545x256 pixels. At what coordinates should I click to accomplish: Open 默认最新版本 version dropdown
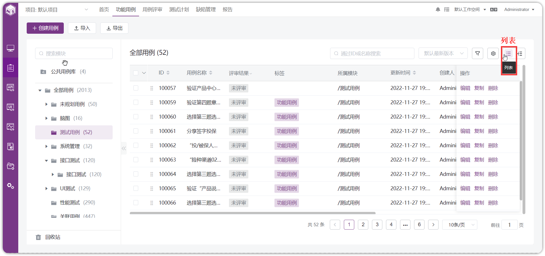(x=443, y=53)
